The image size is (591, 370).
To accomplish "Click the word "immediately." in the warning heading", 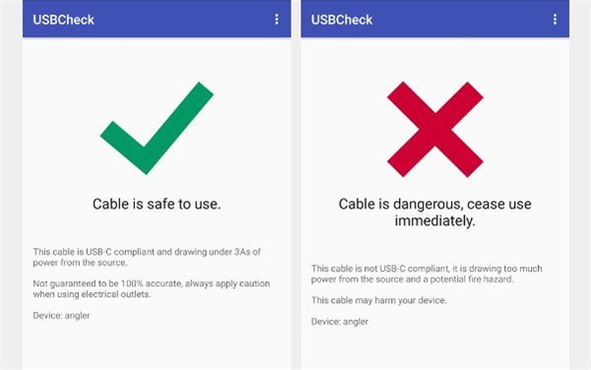I will click(x=435, y=221).
